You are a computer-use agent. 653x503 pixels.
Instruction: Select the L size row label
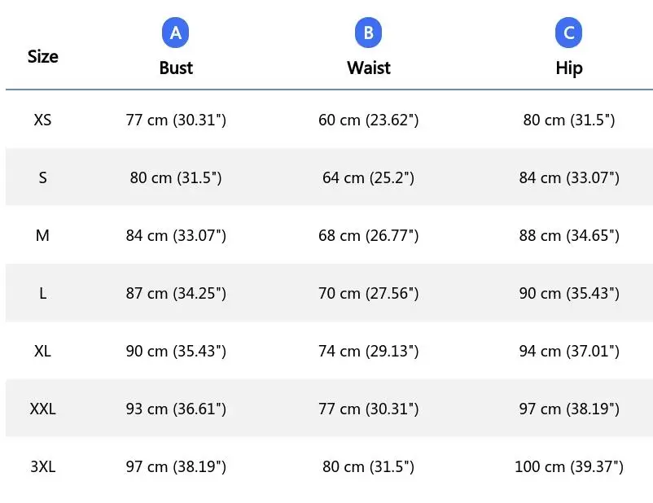tap(42, 293)
